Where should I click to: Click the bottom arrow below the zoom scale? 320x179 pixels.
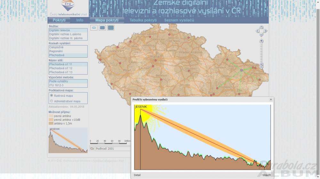point(261,67)
